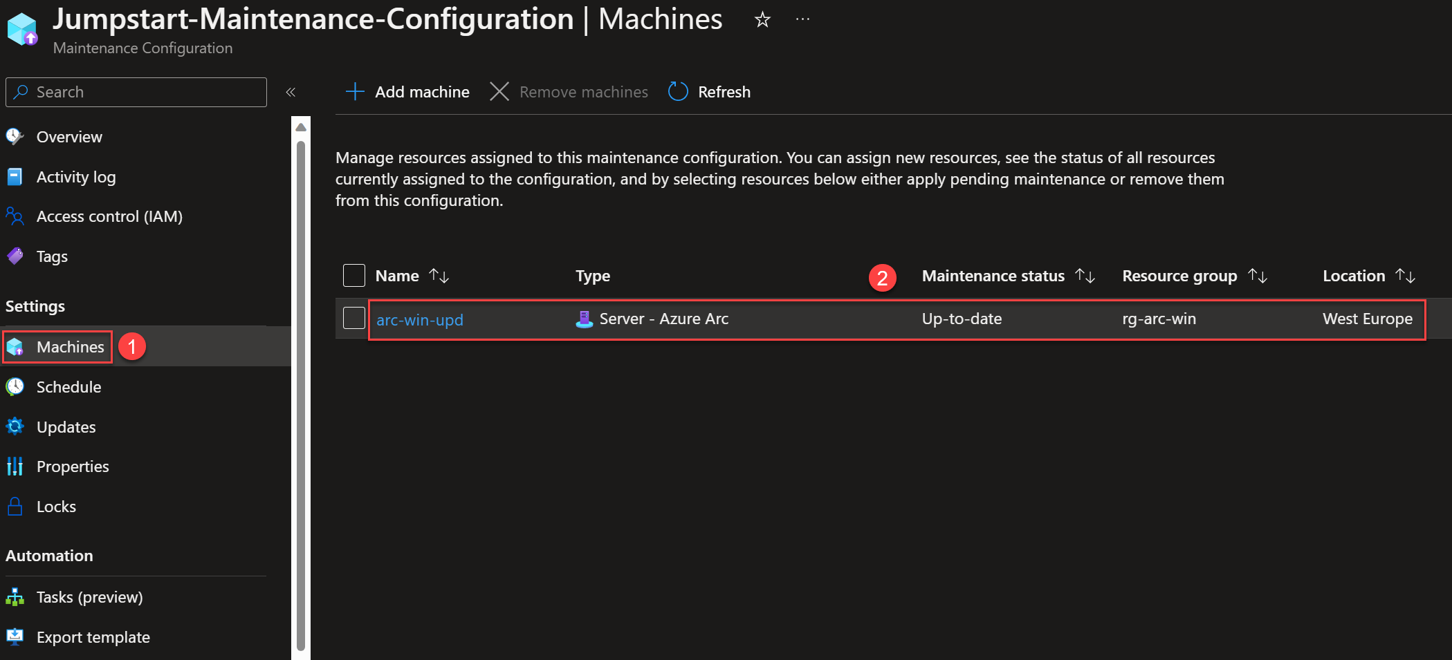Screen dimensions: 1452x660
Task: Collapse the sidebar with the double chevron
Action: 291,92
